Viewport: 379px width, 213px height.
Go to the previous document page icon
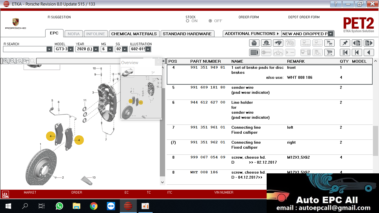[x=357, y=43]
